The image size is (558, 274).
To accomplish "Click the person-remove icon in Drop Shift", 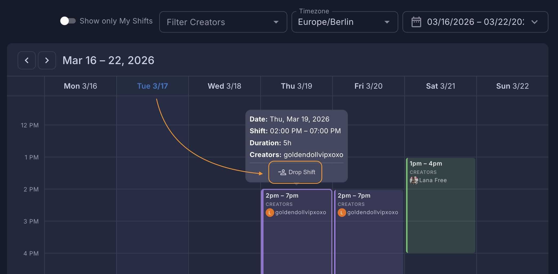I will click(282, 172).
